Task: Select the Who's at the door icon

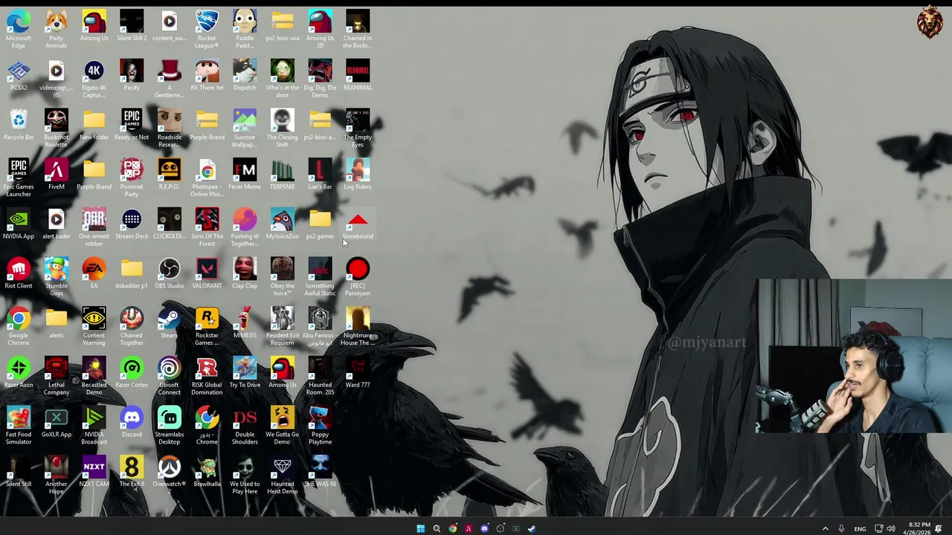Action: (283, 78)
